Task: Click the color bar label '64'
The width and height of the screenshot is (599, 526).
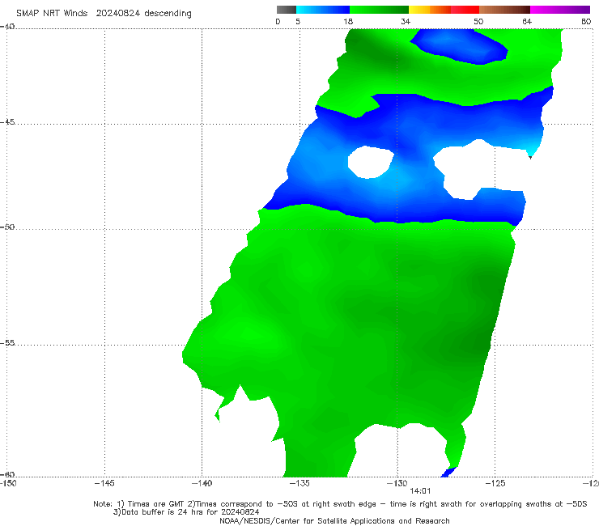Action: 527,22
